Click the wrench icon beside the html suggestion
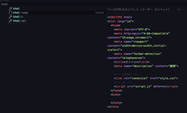Image resolution: width=187 pixels, height=113 pixels. coord(11,8)
